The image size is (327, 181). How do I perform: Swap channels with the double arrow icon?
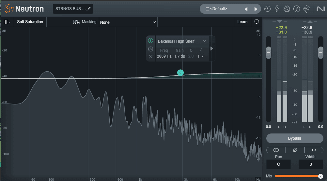tap(314, 150)
